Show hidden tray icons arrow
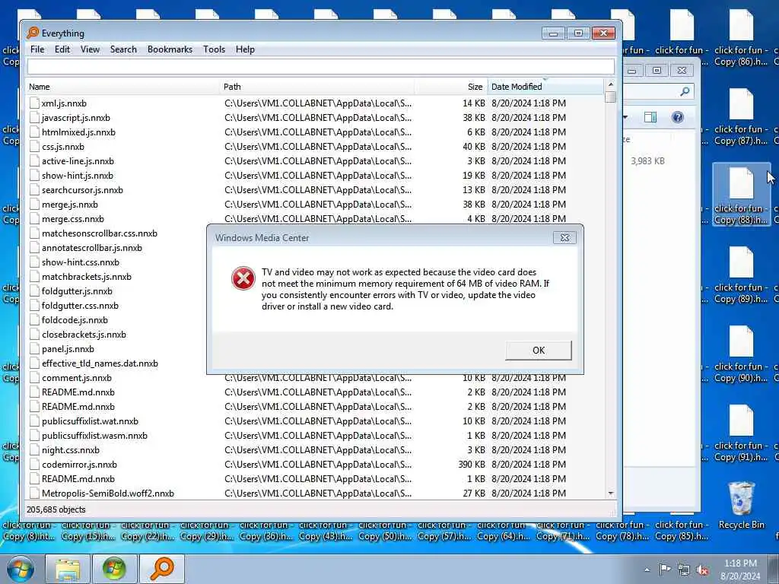The width and height of the screenshot is (779, 584). coord(647,570)
